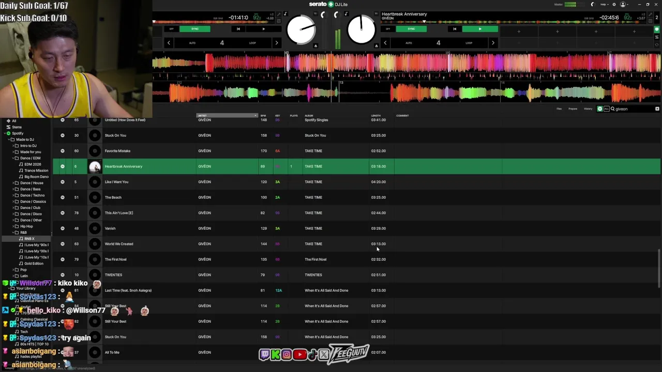Open the EDM 2026 playlist
Image resolution: width=662 pixels, height=372 pixels.
pos(33,164)
